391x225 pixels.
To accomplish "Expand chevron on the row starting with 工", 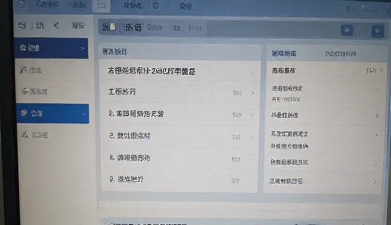I will point(252,93).
